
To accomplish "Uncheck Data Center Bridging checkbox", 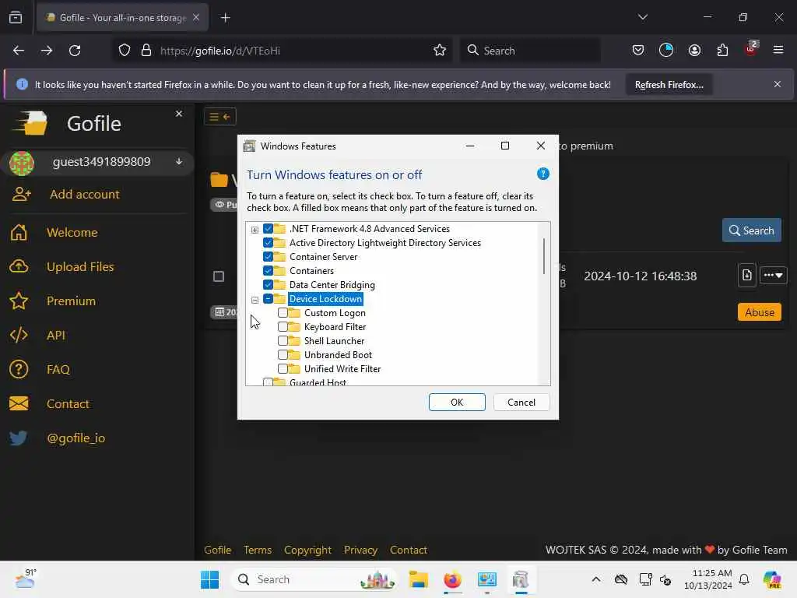I will pos(268,285).
